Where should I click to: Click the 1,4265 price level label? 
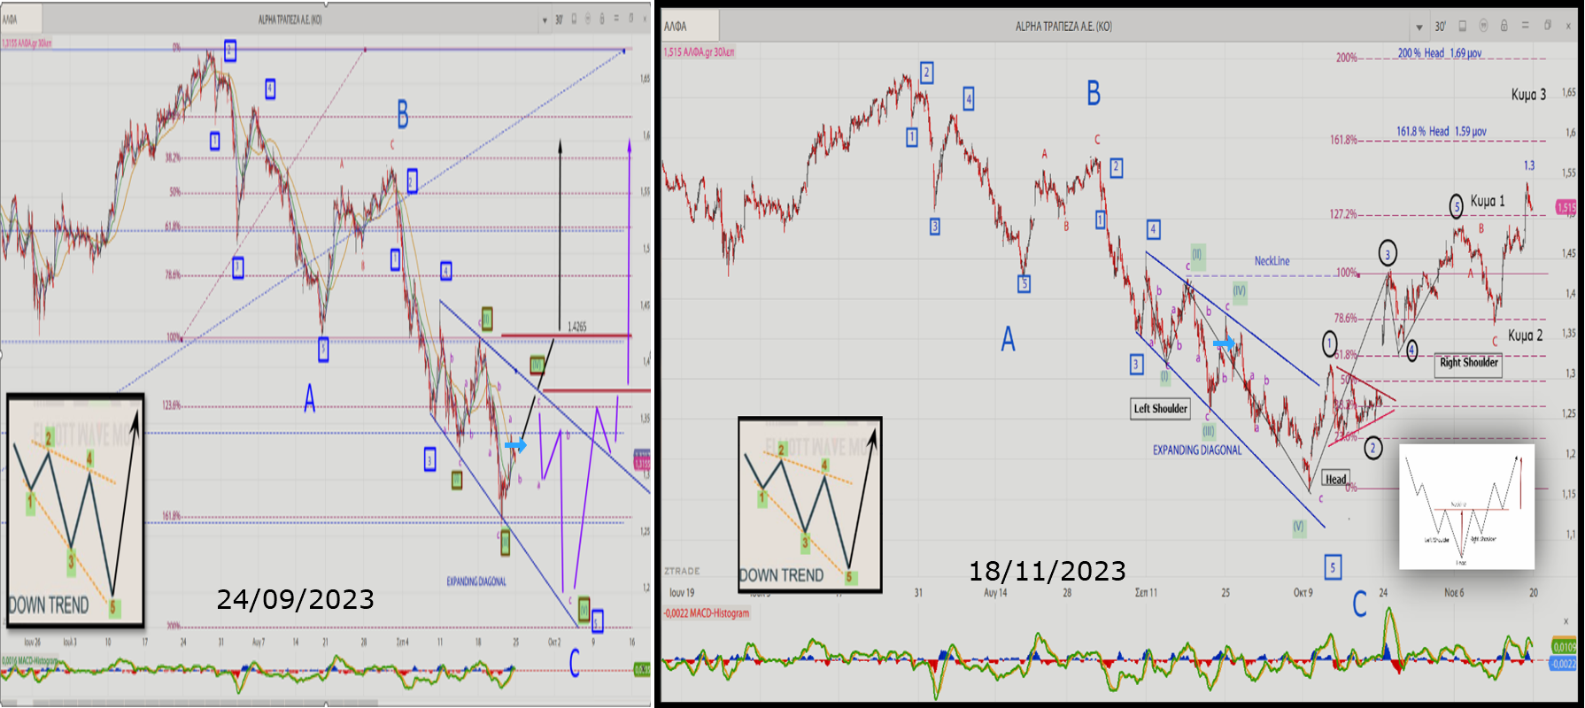(576, 327)
